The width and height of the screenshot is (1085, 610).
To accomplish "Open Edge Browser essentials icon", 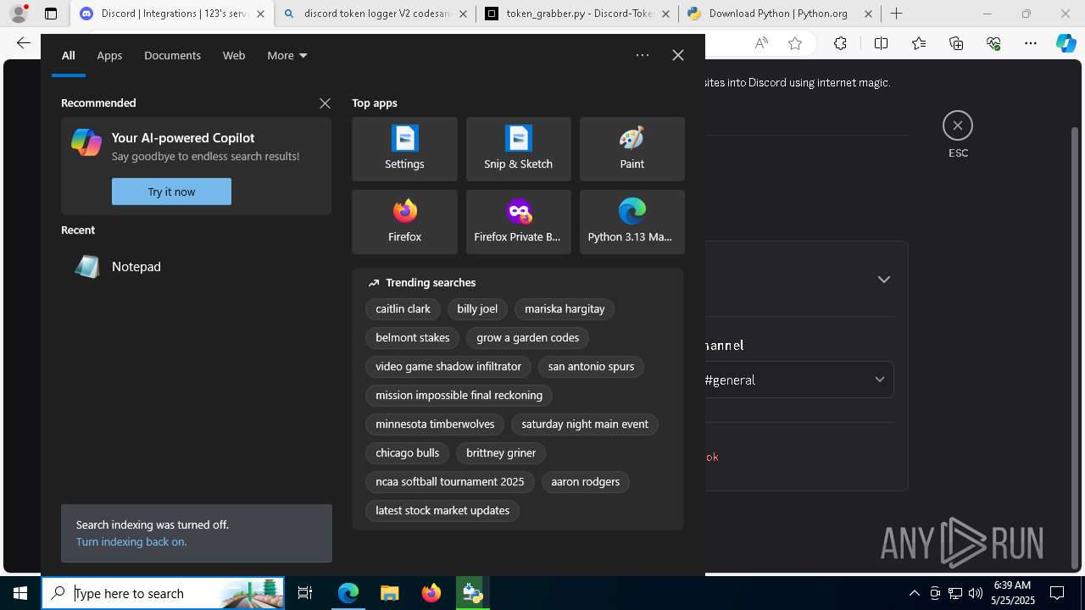I will [x=993, y=43].
